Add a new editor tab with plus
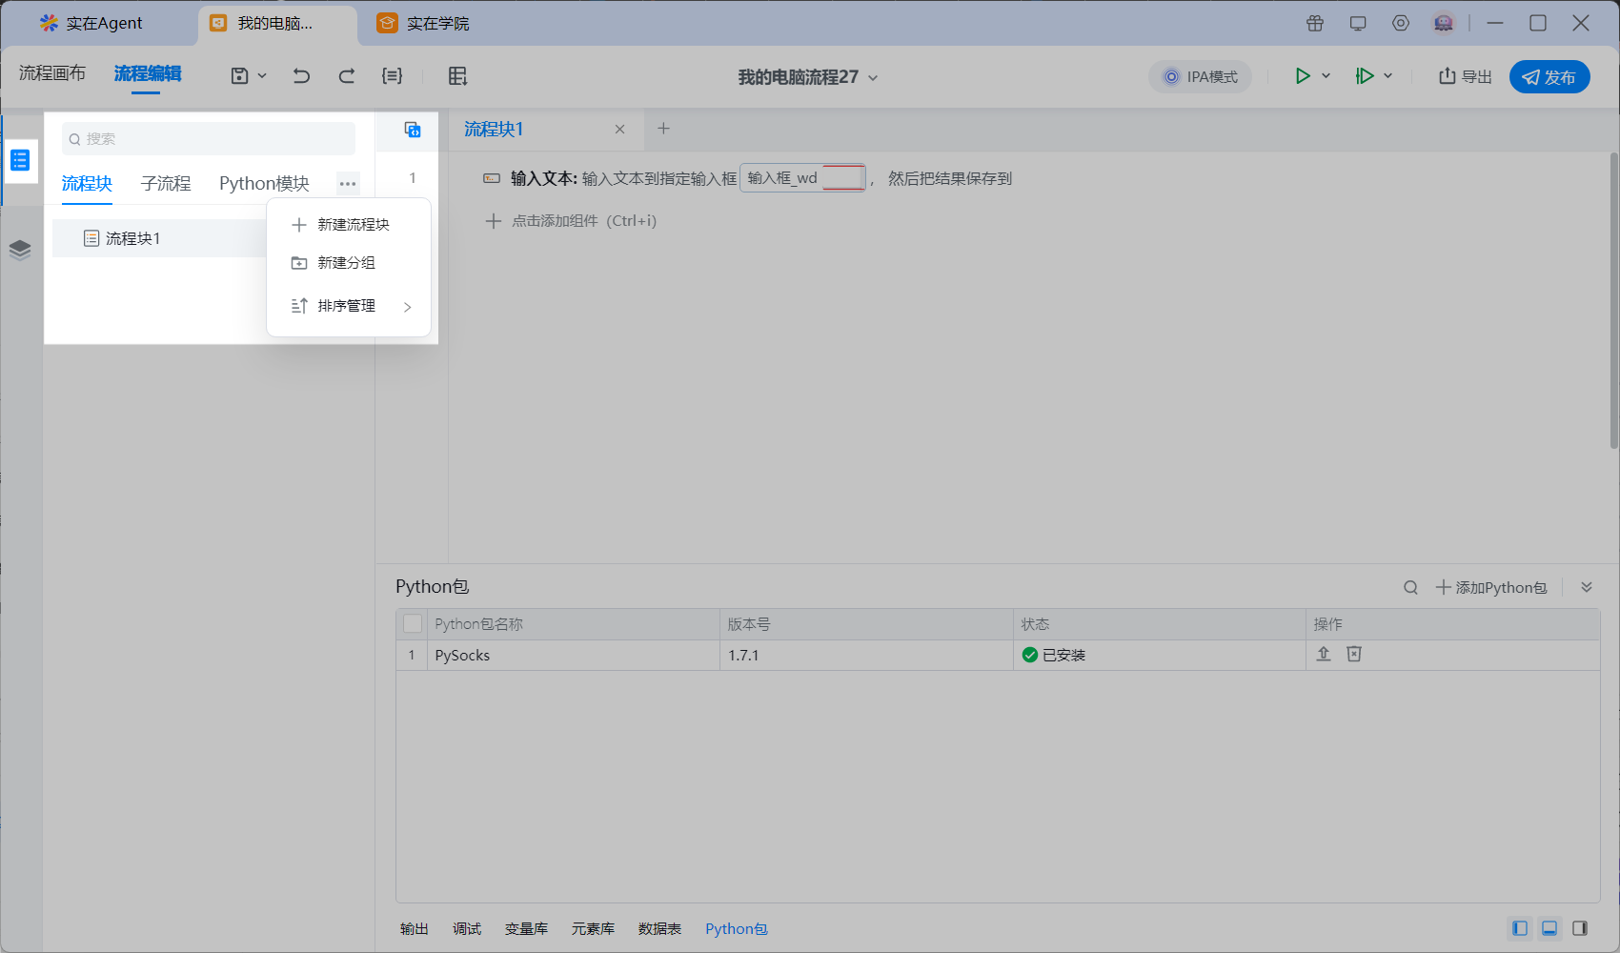1620x953 pixels. [664, 129]
